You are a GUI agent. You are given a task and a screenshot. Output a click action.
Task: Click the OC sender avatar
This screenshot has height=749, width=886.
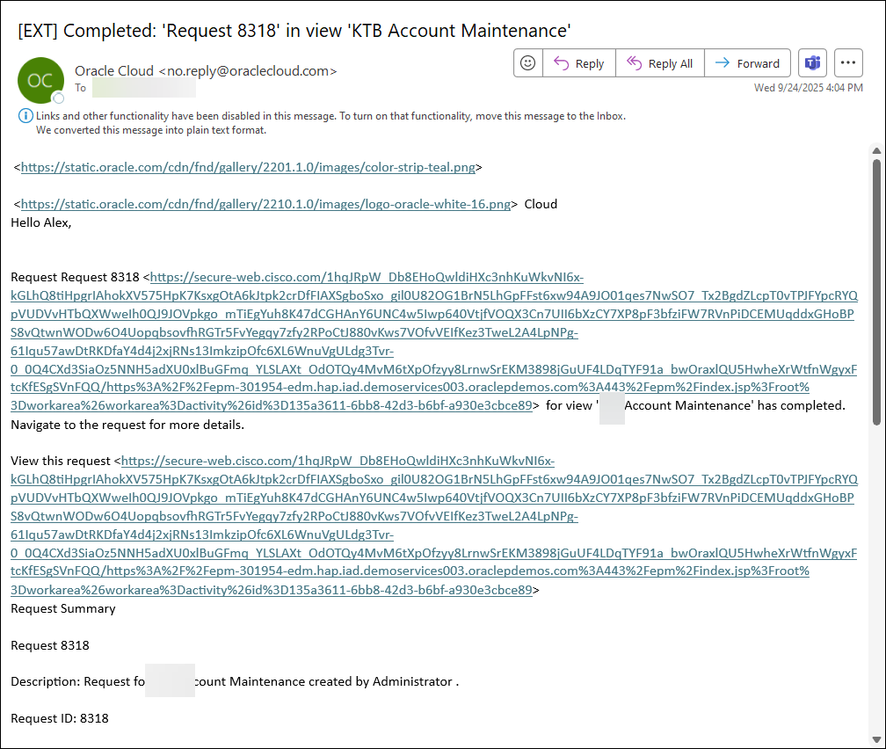point(40,80)
